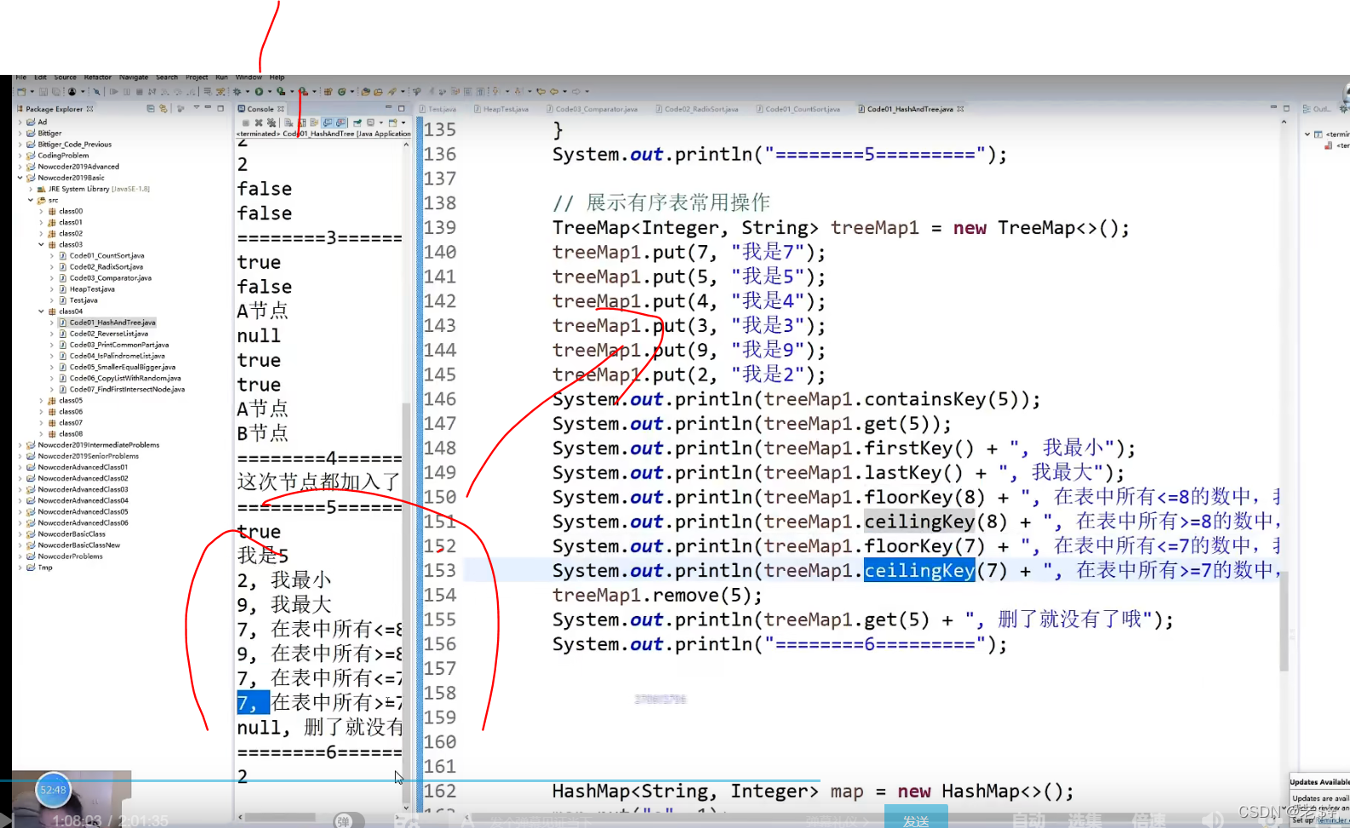
Task: Switch to Code02_RadixSort.java tab
Action: tap(696, 109)
